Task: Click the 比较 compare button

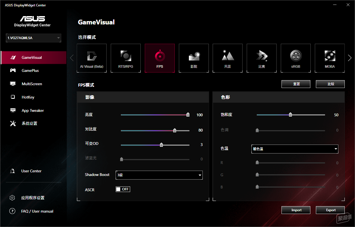Action: point(330,84)
